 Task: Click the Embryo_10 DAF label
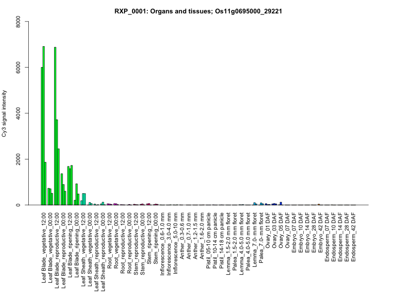[x=300, y=232]
